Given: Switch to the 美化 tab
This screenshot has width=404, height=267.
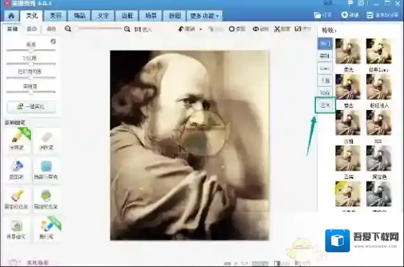Looking at the screenshot, I should pos(32,16).
